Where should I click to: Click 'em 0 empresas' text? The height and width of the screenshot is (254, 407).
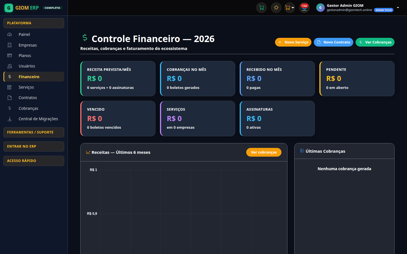click(181, 128)
